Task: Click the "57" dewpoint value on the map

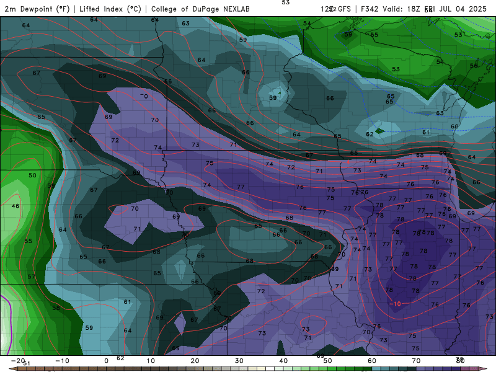Action: click(32, 277)
